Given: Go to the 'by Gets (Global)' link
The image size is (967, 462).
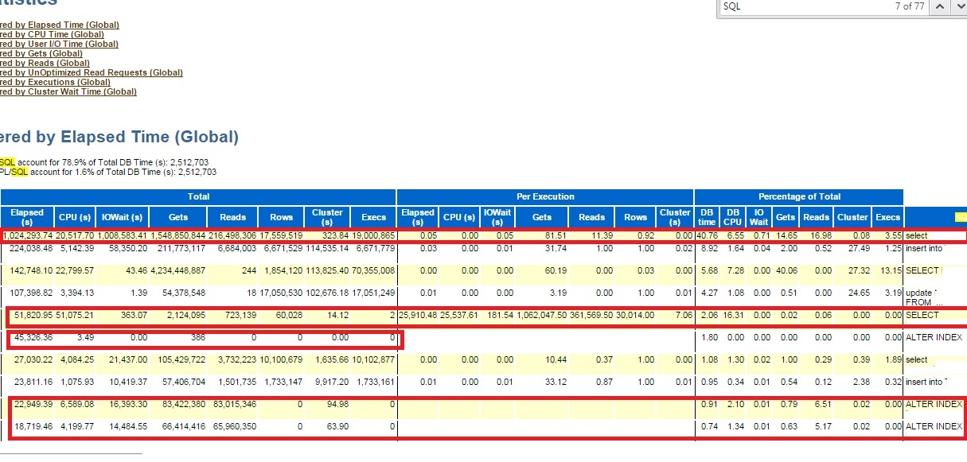Looking at the screenshot, I should pos(41,53).
